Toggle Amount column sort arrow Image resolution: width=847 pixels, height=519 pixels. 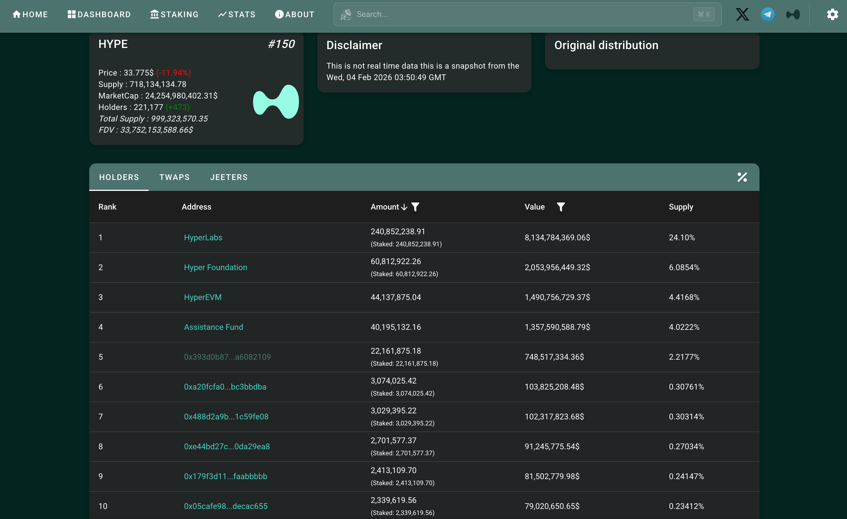point(404,207)
